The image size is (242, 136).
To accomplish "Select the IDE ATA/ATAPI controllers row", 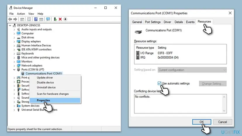I will click(37, 50).
